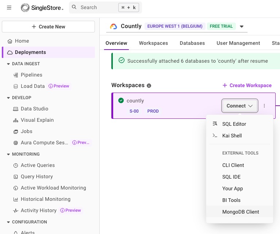
Task: Open the Connect dropdown button
Action: tap(239, 106)
